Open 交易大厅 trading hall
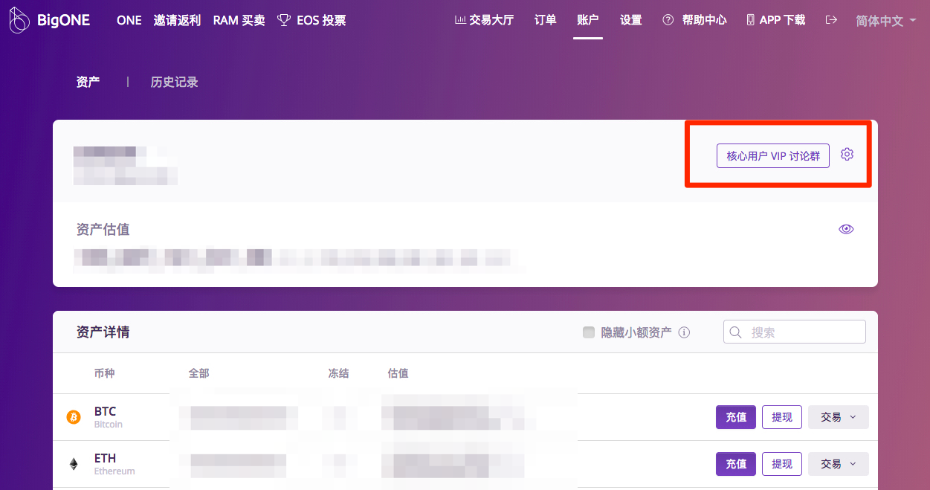This screenshot has width=930, height=490. (484, 20)
